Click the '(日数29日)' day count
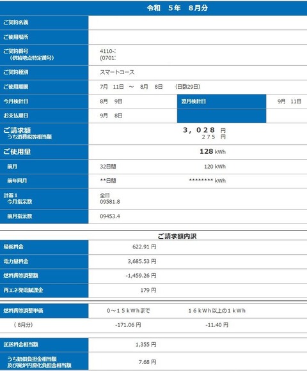Screen dimensions: 307x371 188,87
